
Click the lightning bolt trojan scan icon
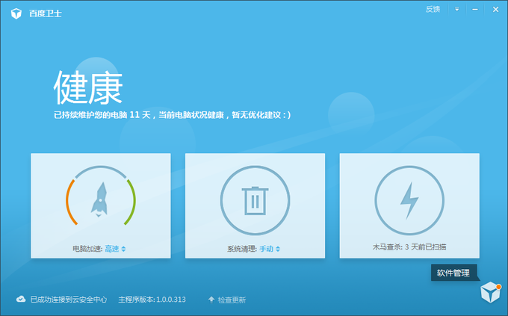pos(409,199)
